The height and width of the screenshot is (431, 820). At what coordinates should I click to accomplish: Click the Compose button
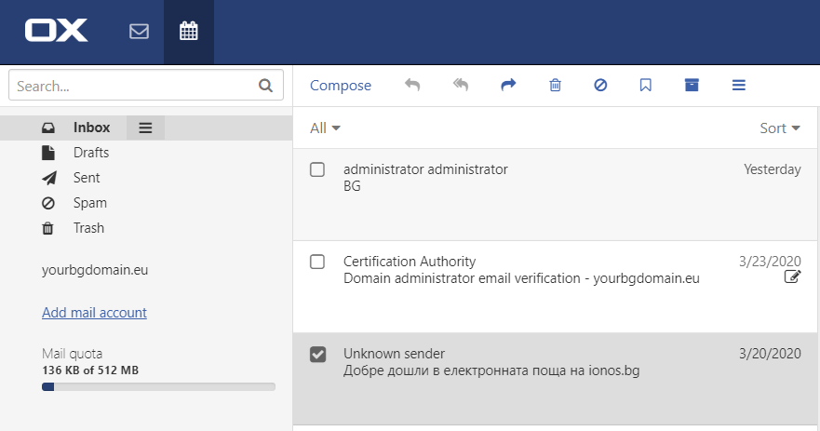[341, 86]
